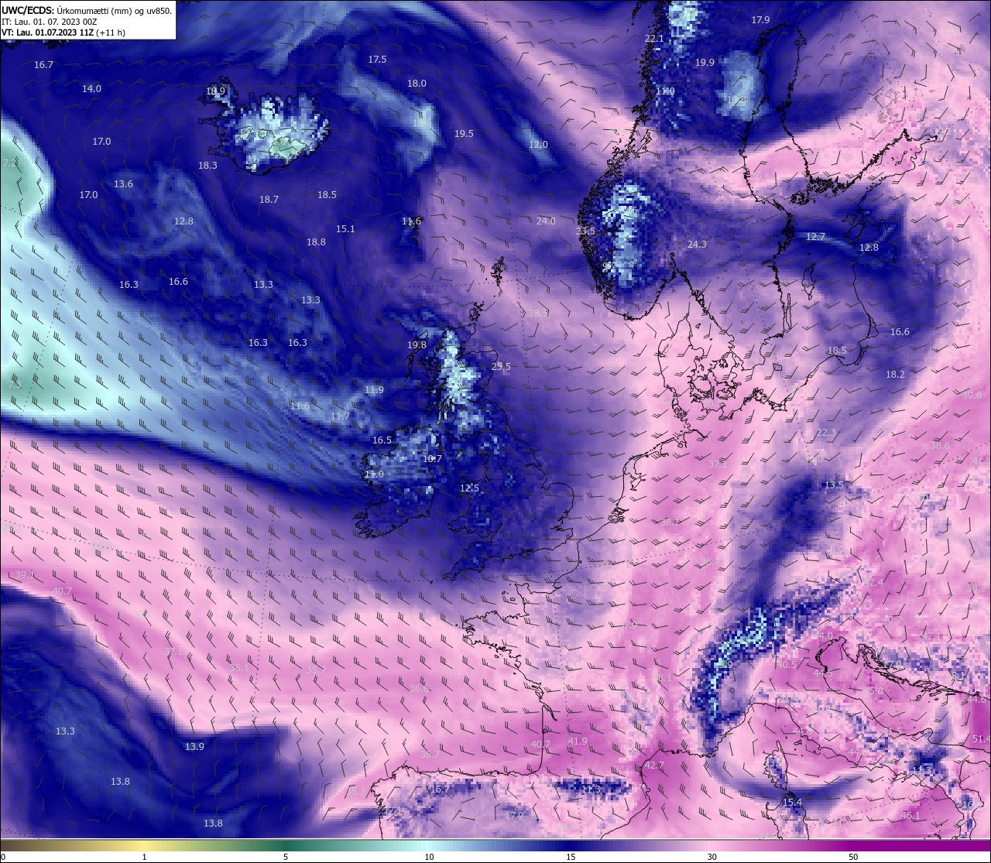The height and width of the screenshot is (863, 991).
Task: Click the 41.9 value over southern France
Action: (578, 741)
